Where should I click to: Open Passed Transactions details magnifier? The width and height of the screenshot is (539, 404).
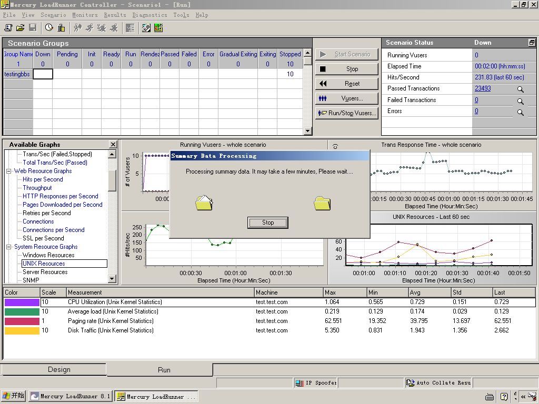[521, 89]
